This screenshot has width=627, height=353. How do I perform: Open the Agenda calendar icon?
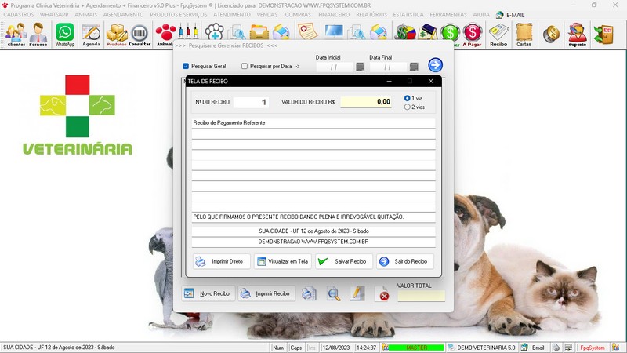pos(91,35)
